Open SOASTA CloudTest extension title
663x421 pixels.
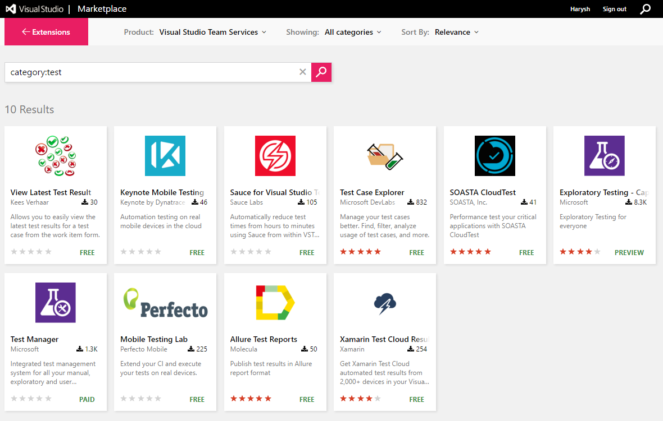tap(483, 192)
